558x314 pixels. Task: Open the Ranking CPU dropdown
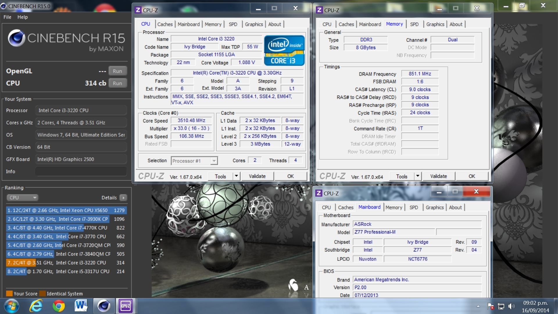click(x=22, y=198)
